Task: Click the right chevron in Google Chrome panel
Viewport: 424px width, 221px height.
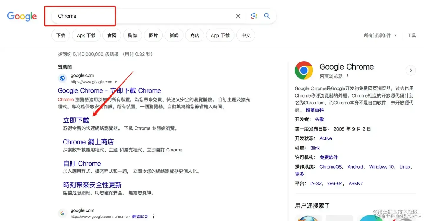Action: (x=411, y=70)
